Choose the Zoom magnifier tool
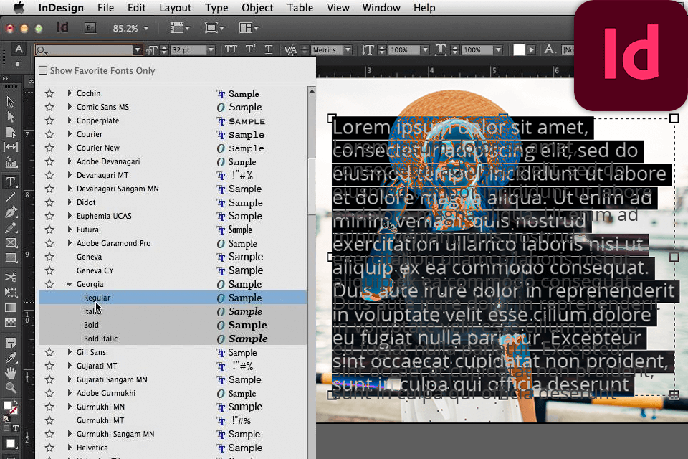The height and width of the screenshot is (459, 688). click(x=11, y=388)
